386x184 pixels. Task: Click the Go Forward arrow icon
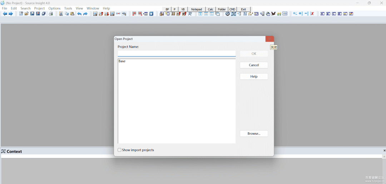coord(11,14)
